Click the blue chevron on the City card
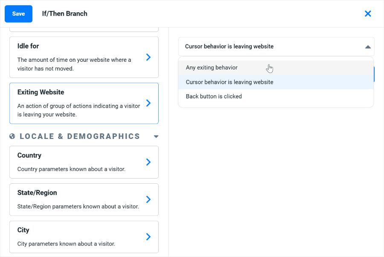384x257 pixels. [x=148, y=237]
